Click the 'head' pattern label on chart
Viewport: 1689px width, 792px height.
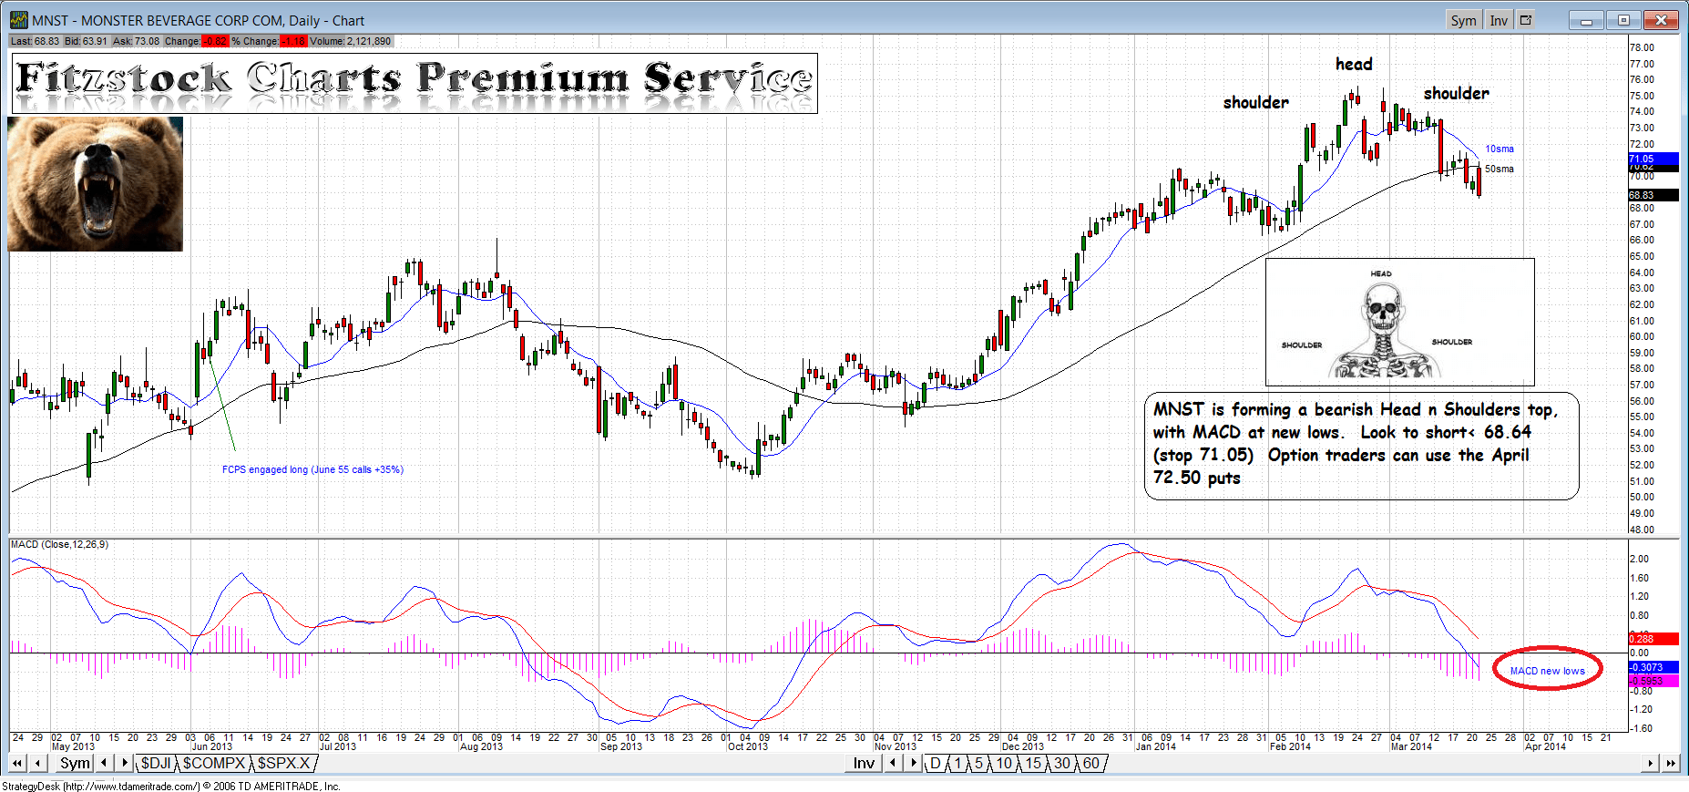[1354, 64]
